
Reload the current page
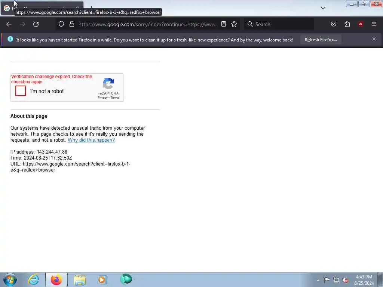click(36, 24)
